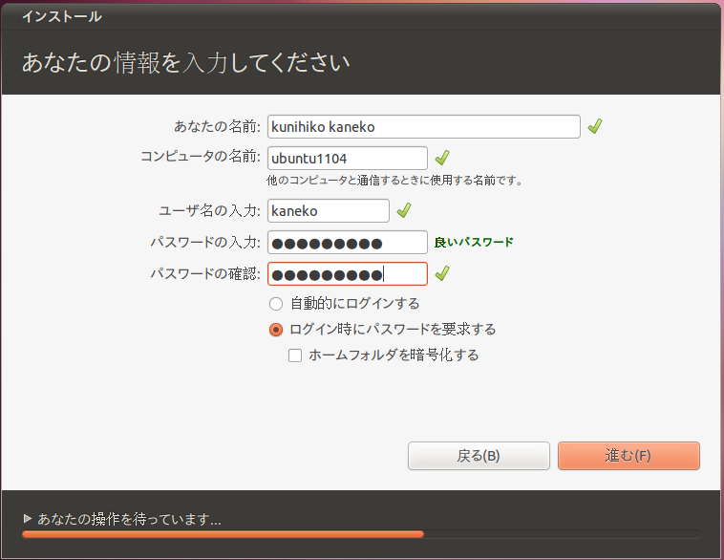Click the 'パスワードの確認:' label

[205, 273]
